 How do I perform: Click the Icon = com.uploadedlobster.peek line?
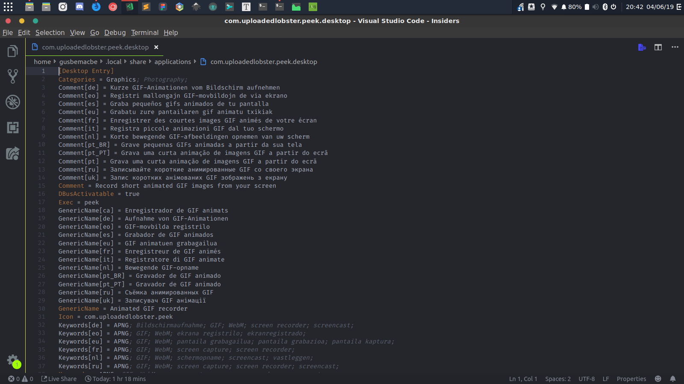(115, 317)
